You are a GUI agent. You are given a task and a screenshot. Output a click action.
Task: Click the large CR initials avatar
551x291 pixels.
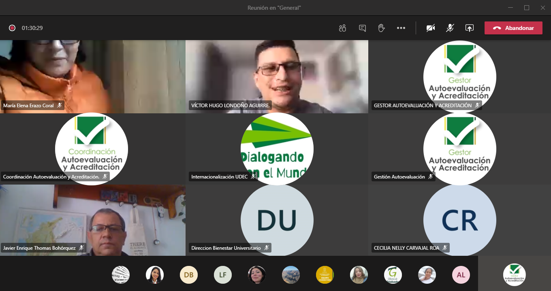pos(460,220)
